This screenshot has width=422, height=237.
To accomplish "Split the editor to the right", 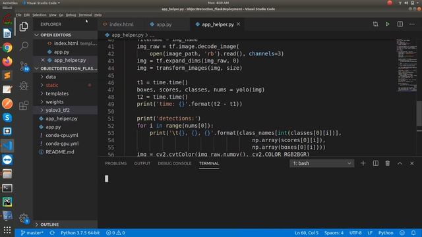I will (400, 24).
